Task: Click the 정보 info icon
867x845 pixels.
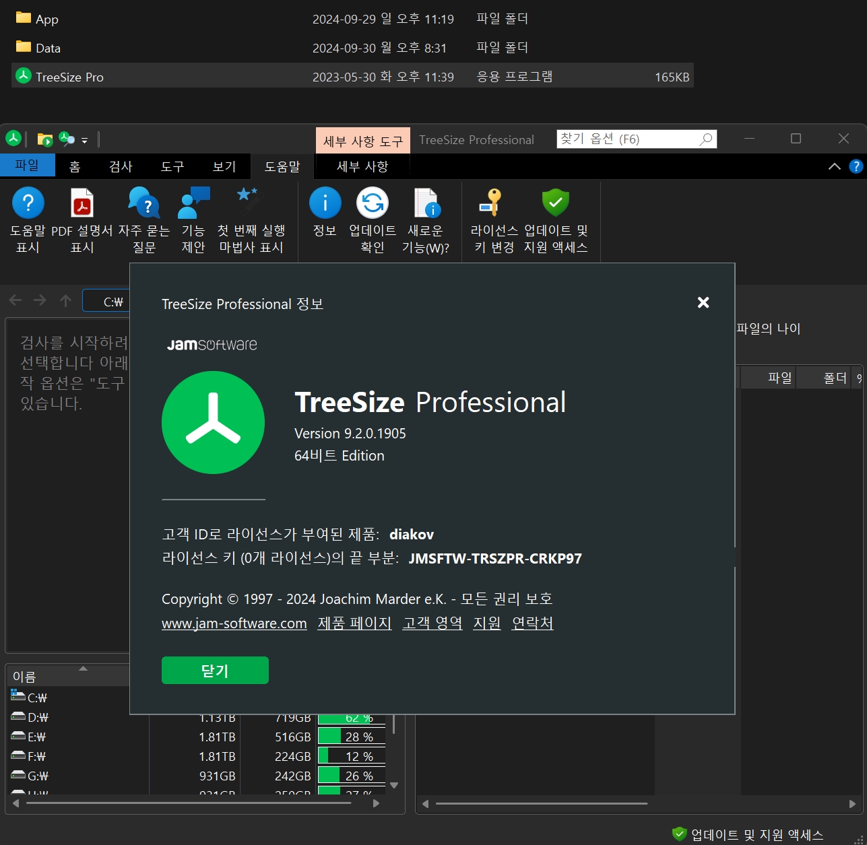Action: tap(325, 203)
